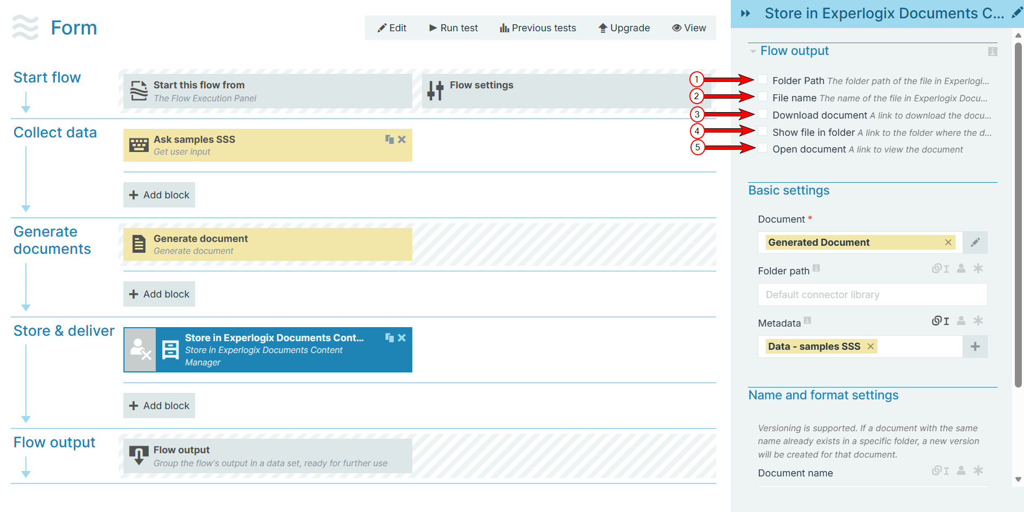Click the asterisk icon beside Metadata

[x=978, y=321]
